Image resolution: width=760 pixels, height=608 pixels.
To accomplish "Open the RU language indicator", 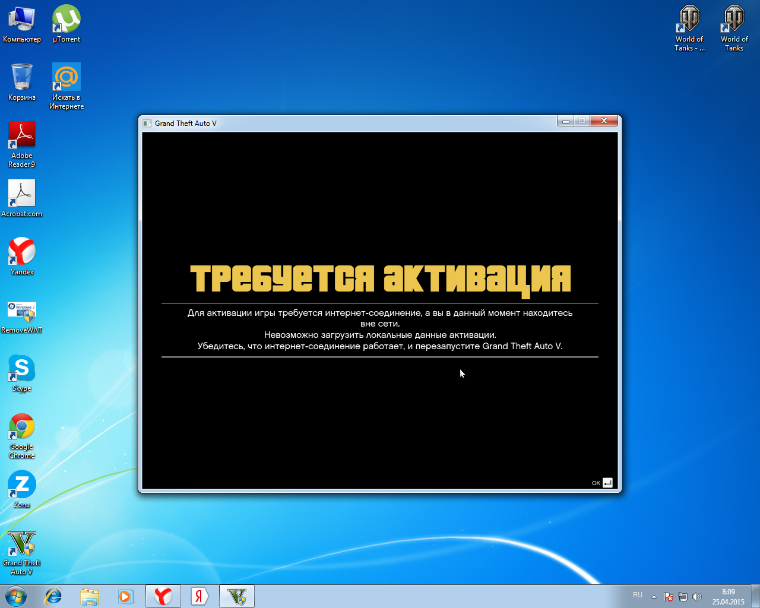I will tap(638, 595).
